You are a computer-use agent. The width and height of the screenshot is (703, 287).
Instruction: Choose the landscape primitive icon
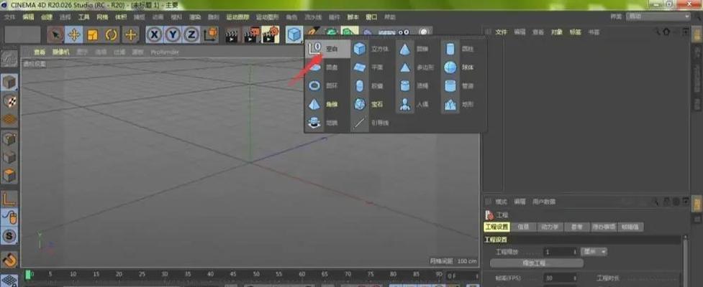tap(450, 104)
